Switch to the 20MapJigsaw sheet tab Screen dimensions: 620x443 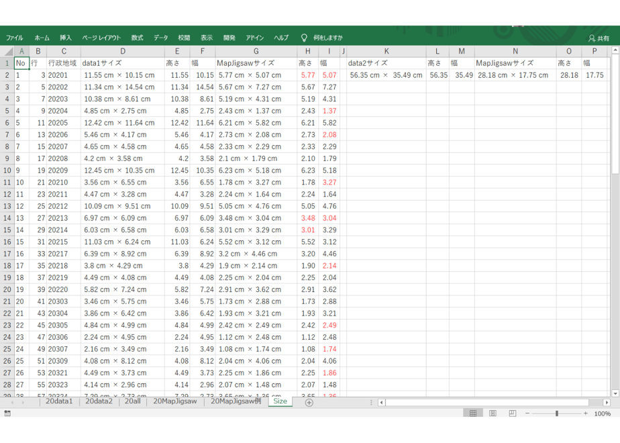[x=174, y=401]
